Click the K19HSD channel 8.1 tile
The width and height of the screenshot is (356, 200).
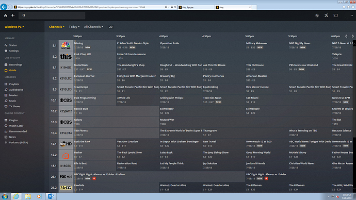(66, 68)
